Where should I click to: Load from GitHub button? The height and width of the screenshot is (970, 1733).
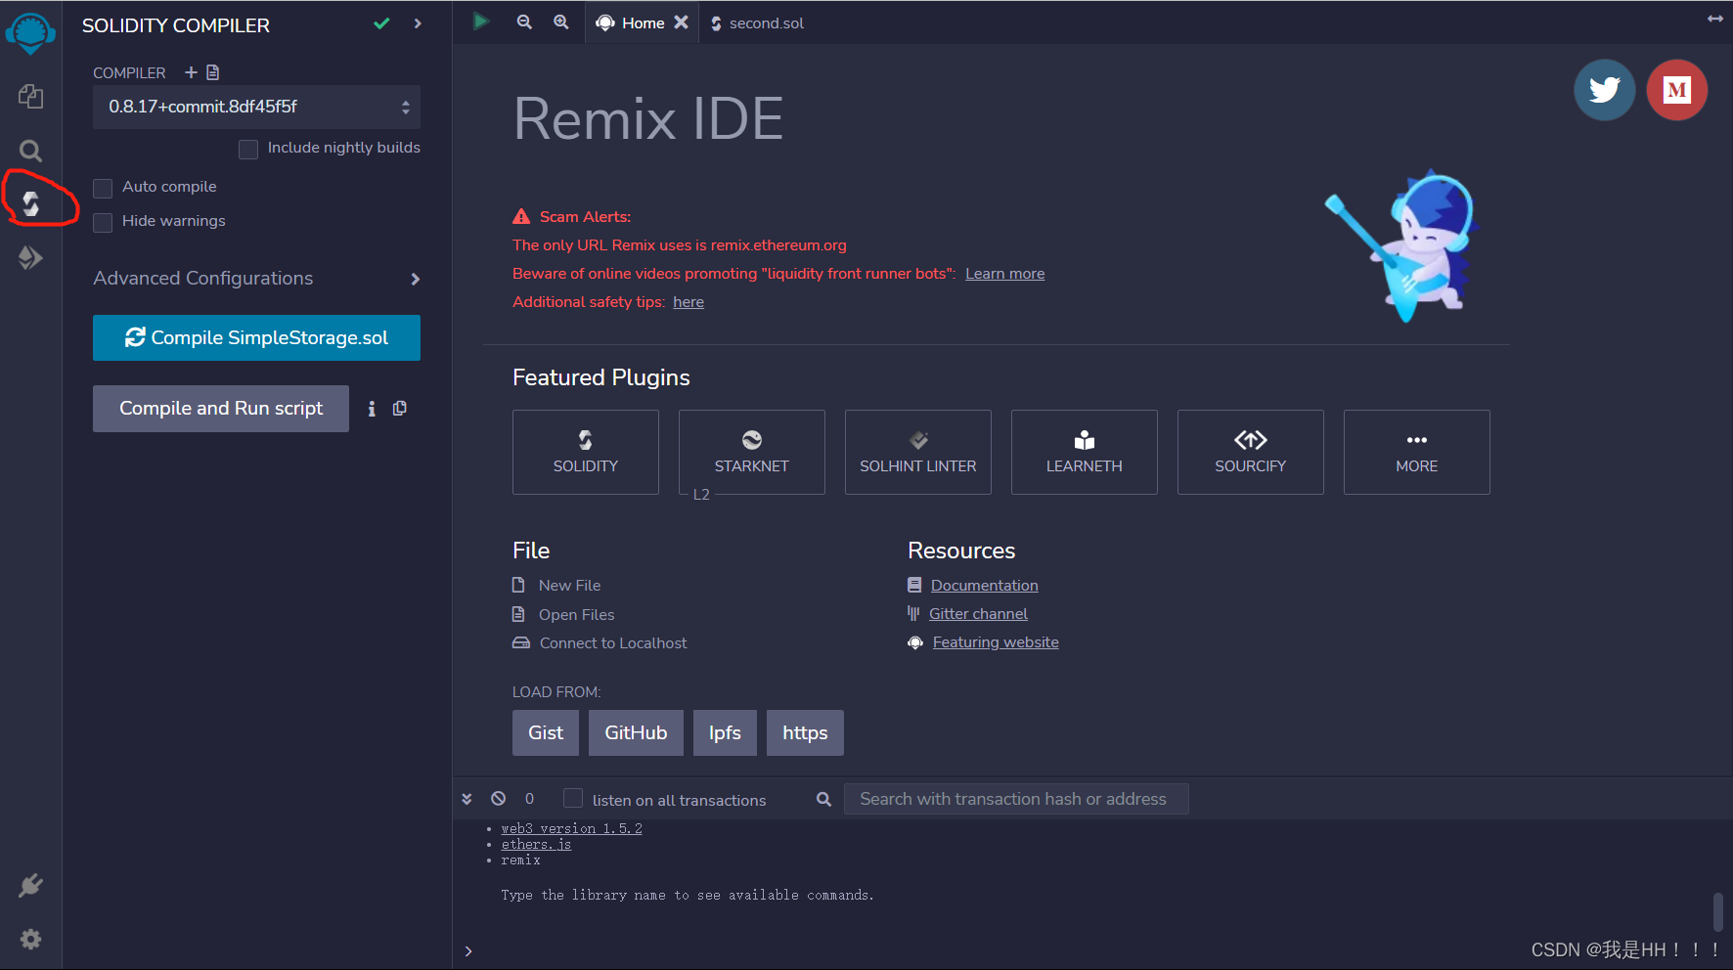pyautogui.click(x=636, y=732)
